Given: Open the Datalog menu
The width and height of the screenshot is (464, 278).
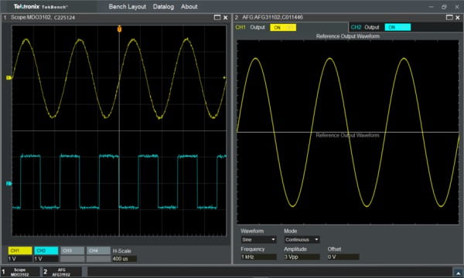Looking at the screenshot, I should 163,6.
